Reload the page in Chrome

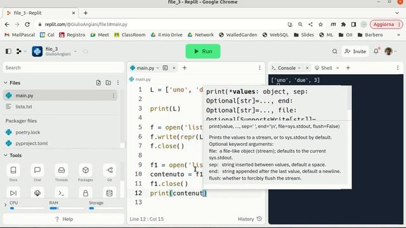(27, 24)
